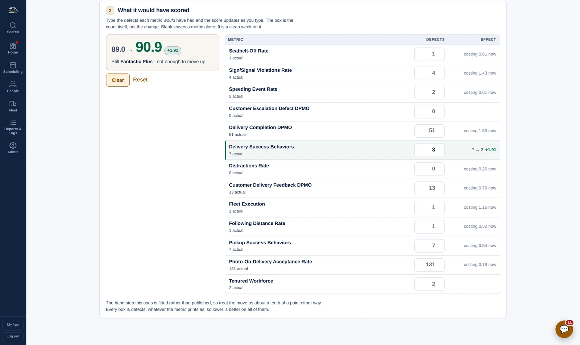Click the step 2 number badge
580x345 pixels.
(x=110, y=11)
